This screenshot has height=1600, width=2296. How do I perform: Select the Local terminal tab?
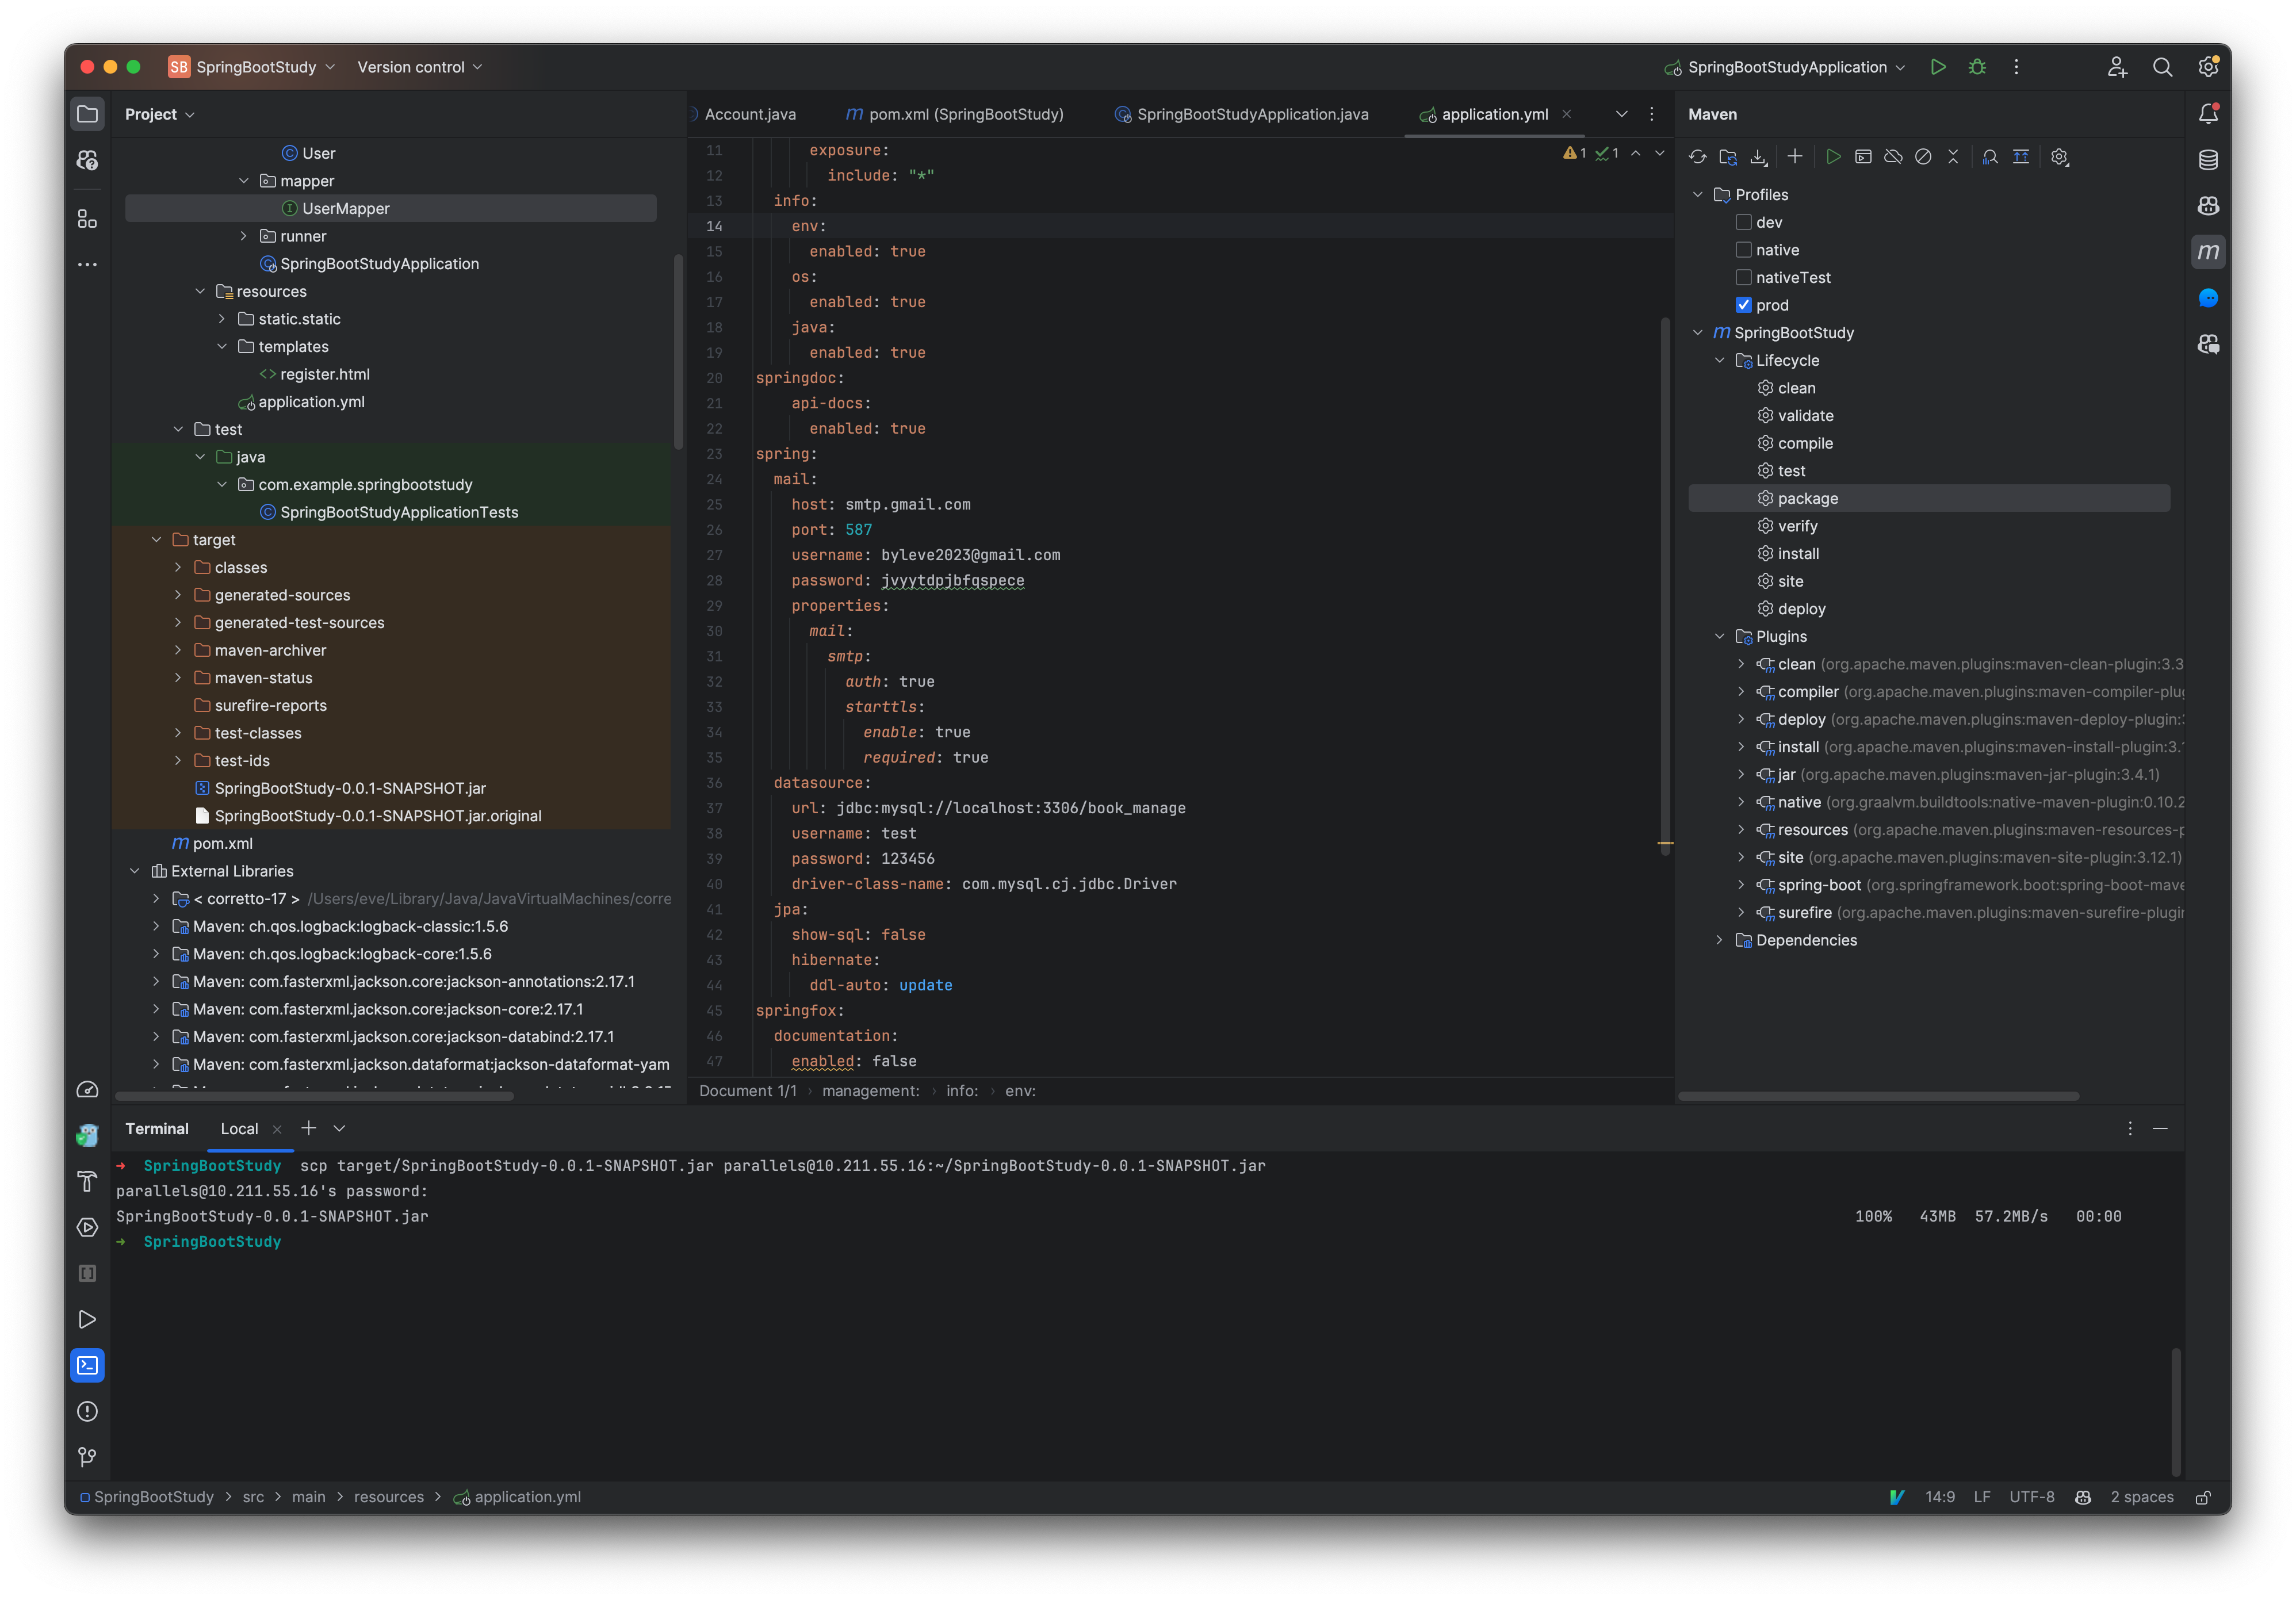click(x=239, y=1128)
